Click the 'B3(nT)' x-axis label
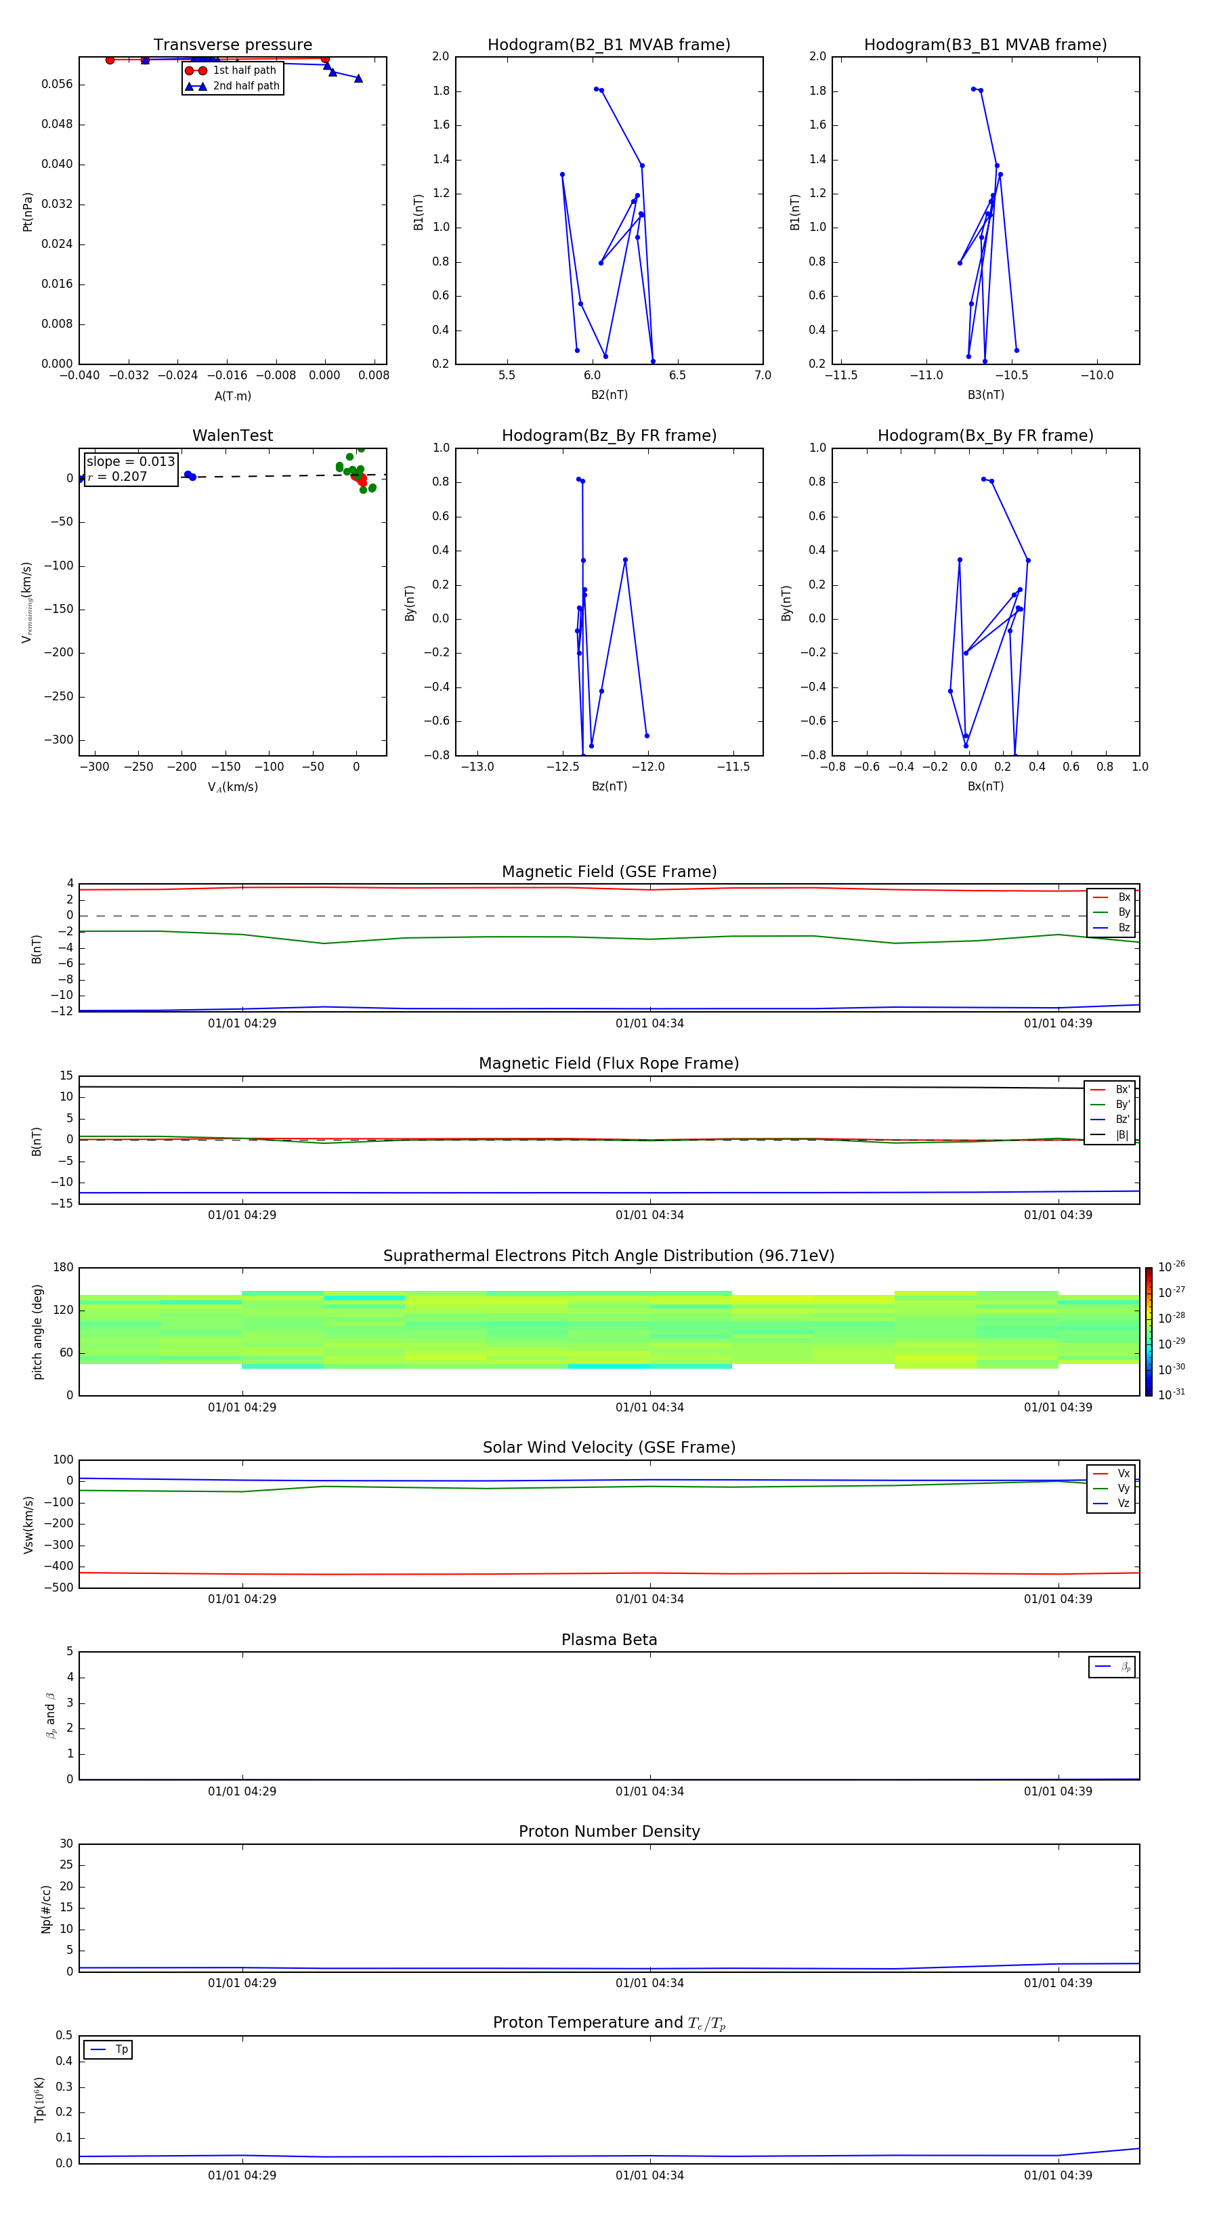Screen dimensions: 1219x2235 click(x=985, y=395)
